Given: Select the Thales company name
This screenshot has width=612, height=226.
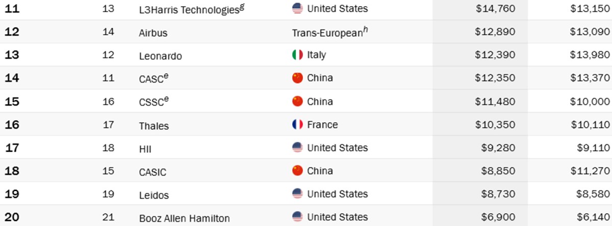Looking at the screenshot, I should [x=154, y=126].
